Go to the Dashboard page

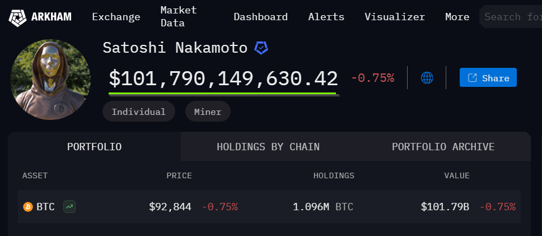pos(260,17)
